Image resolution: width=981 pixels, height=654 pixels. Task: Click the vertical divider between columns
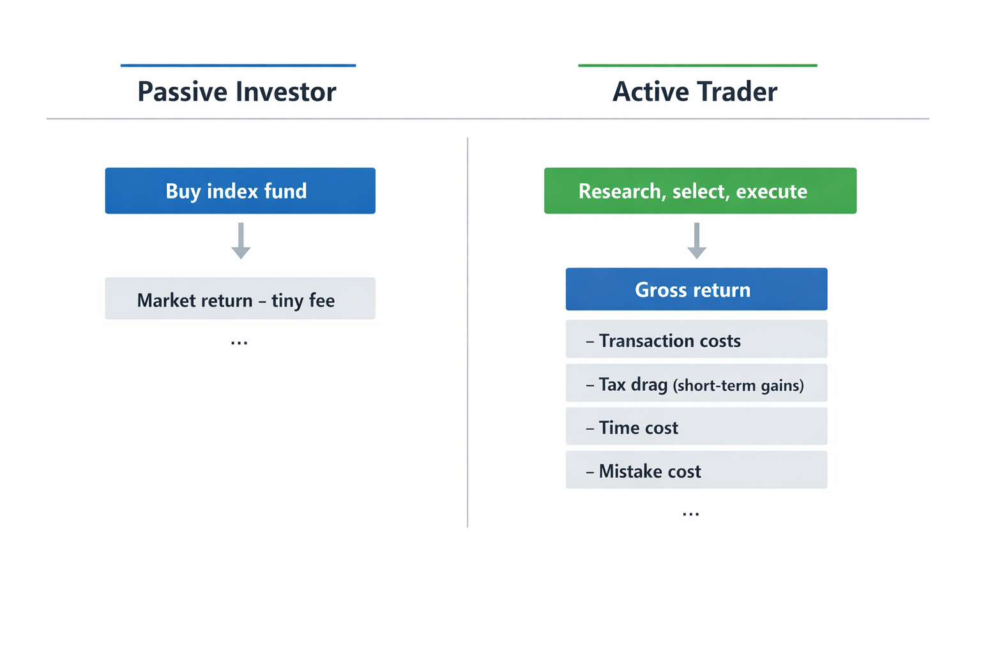[x=468, y=332]
